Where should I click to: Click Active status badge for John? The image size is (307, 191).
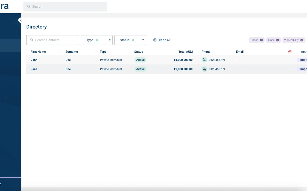(x=140, y=60)
